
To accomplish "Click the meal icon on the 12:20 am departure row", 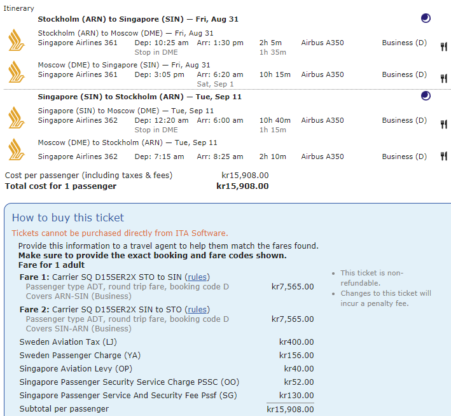I will point(443,124).
